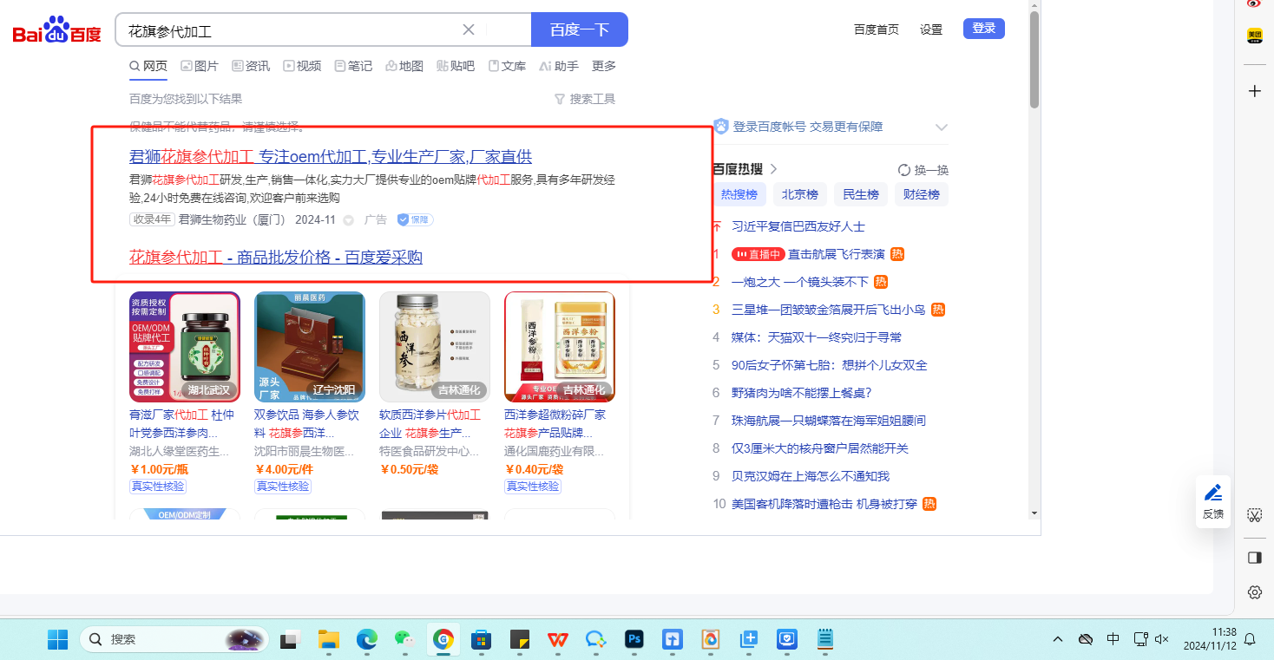Click the 特医食品研发中心 seller name
This screenshot has height=660, width=1274.
(x=430, y=452)
